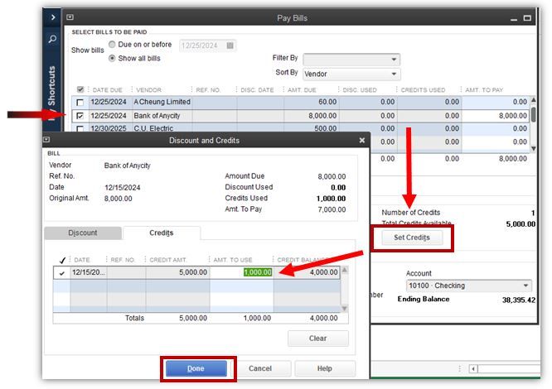This screenshot has width=552, height=389.
Task: Open the Discount and Credits window menu icon
Action: tap(46, 140)
